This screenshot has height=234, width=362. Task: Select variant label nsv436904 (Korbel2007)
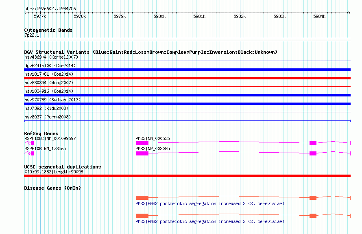pos(51,57)
